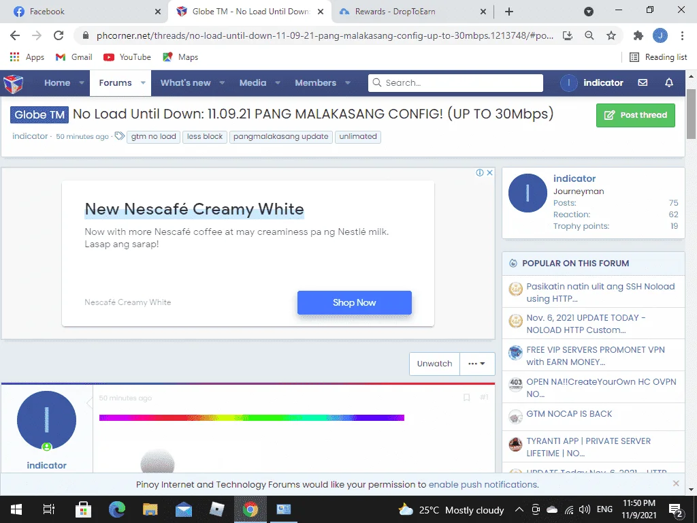Open the Chrome extensions puzzle icon
This screenshot has width=697, height=523.
(x=638, y=35)
